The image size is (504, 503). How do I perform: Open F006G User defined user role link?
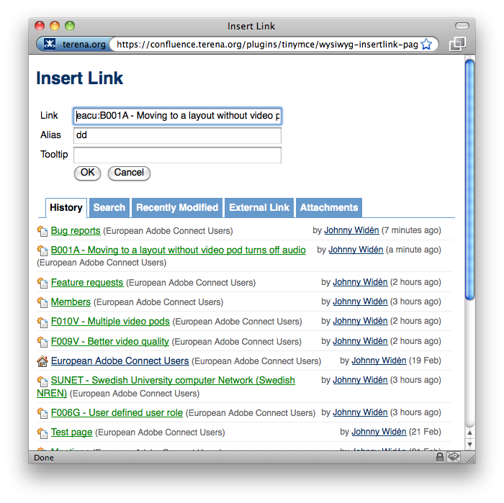117,413
